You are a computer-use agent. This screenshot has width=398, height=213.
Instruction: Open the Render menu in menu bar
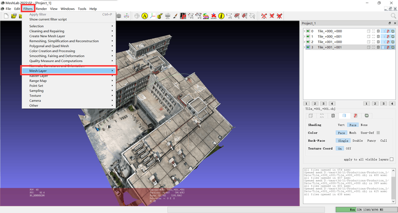tap(41, 9)
